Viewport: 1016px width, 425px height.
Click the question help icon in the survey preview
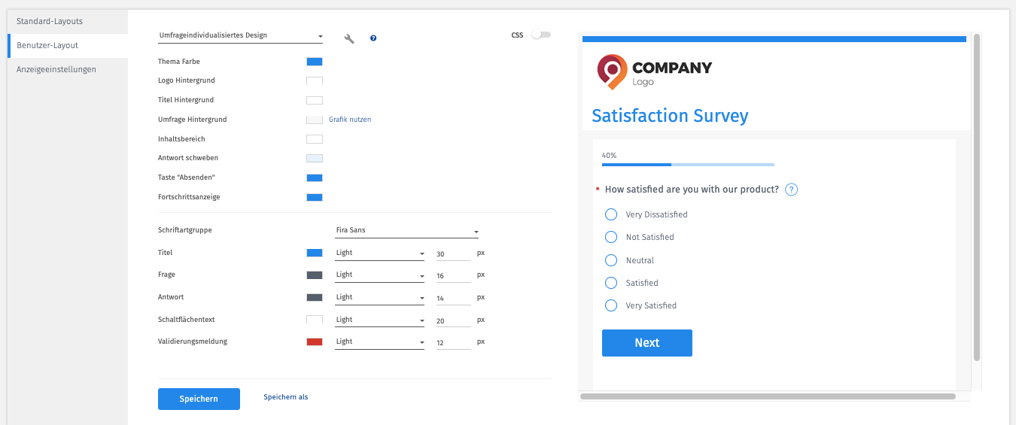pyautogui.click(x=791, y=190)
